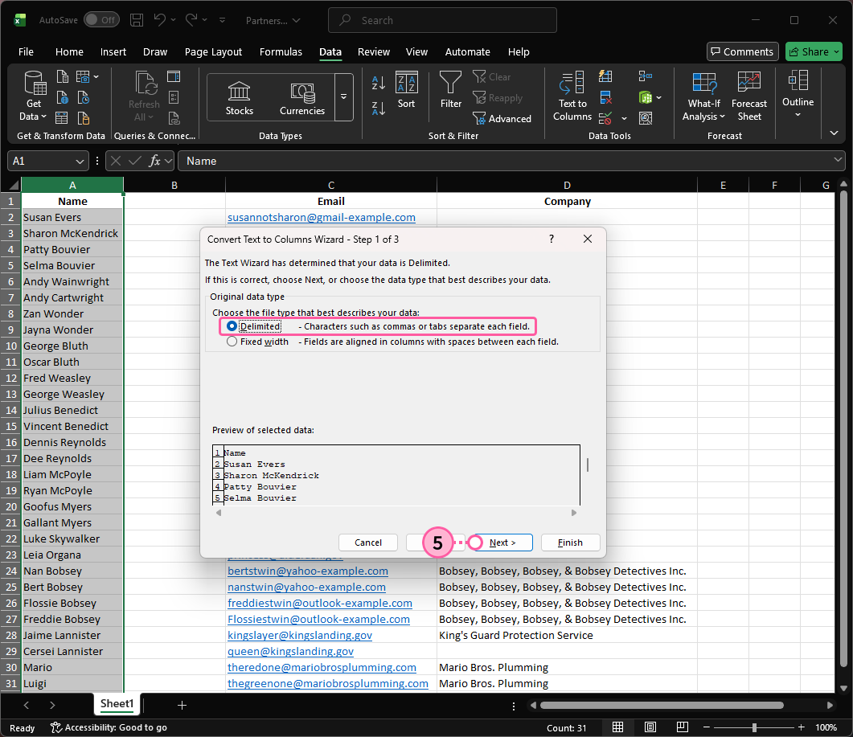This screenshot has width=853, height=737.
Task: Select the Stocks data type
Action: tap(239, 96)
